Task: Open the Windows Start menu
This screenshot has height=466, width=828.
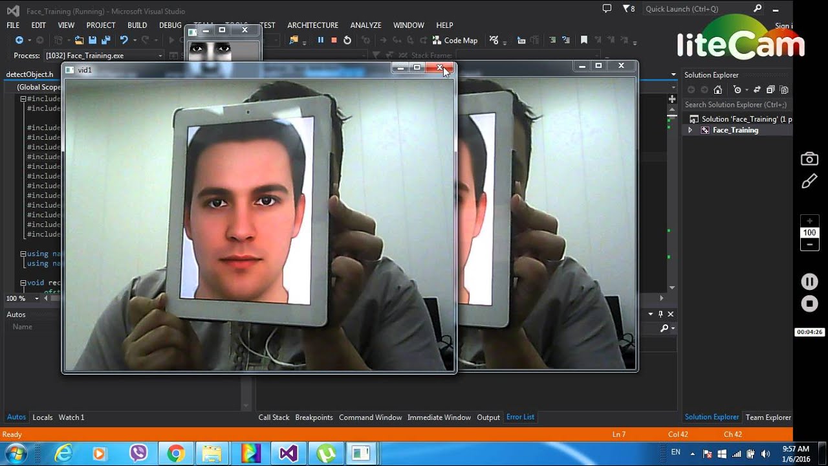Action: (16, 453)
